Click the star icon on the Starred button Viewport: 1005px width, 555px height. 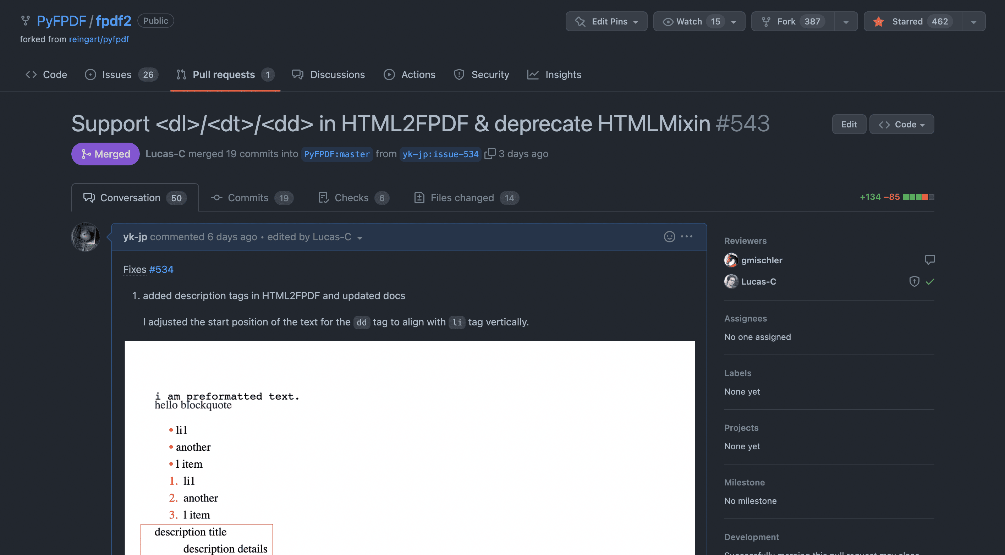pyautogui.click(x=879, y=21)
